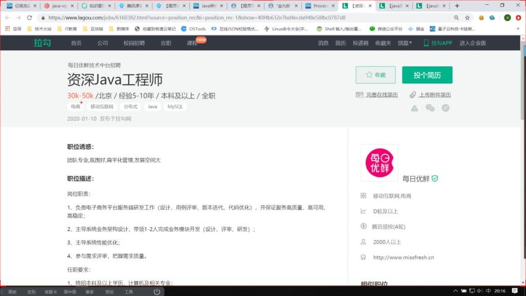Share the job via the WeChat icon
The width and height of the screenshot is (526, 296).
point(429,108)
